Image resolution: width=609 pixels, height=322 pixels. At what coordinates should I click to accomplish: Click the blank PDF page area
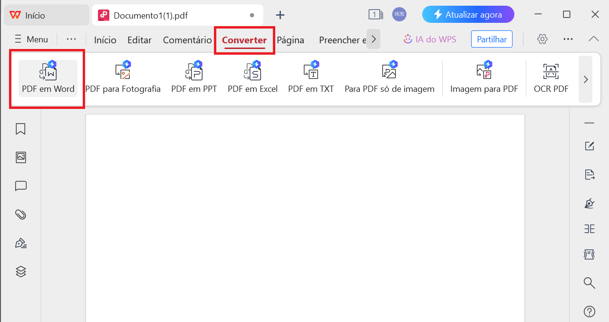click(305, 218)
